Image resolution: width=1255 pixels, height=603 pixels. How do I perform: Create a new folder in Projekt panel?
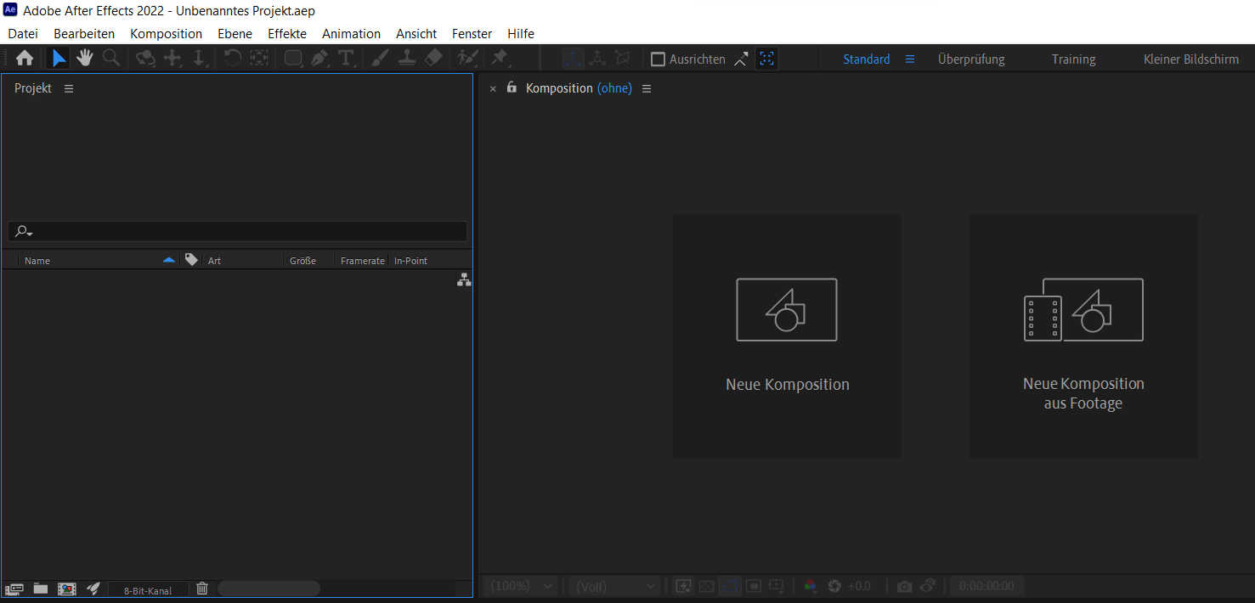click(x=40, y=589)
